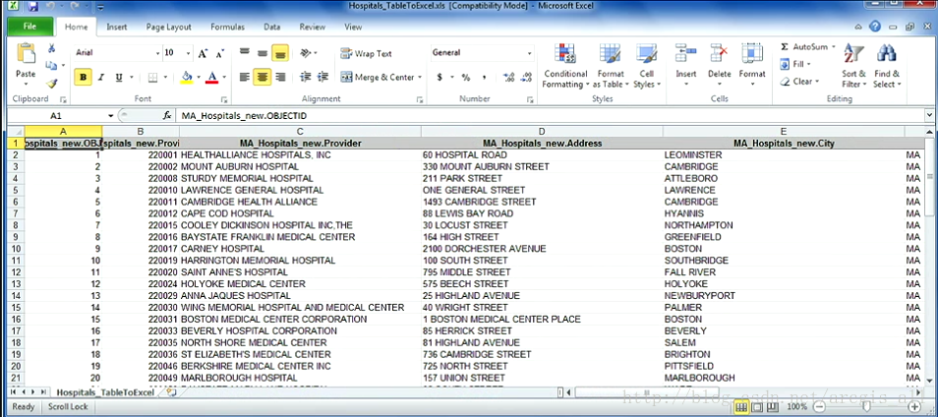938x417 pixels.
Task: Open the Page Layout tab
Action: point(169,27)
